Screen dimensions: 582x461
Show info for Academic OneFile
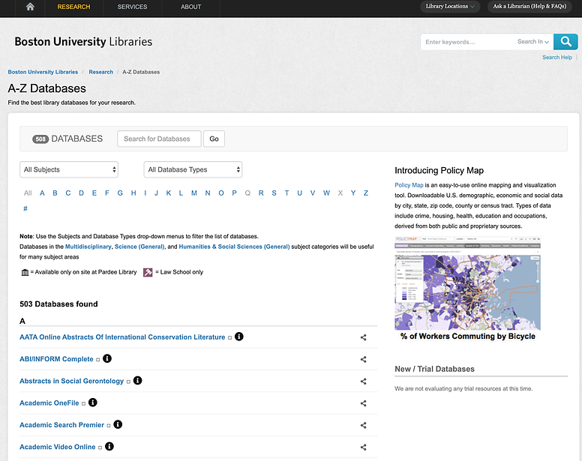point(93,402)
